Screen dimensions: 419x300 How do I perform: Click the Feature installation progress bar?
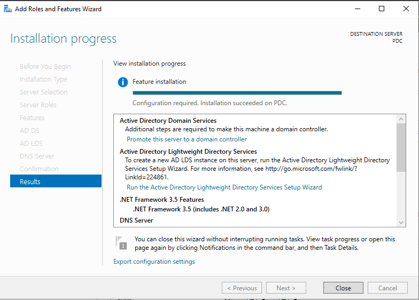(237, 93)
